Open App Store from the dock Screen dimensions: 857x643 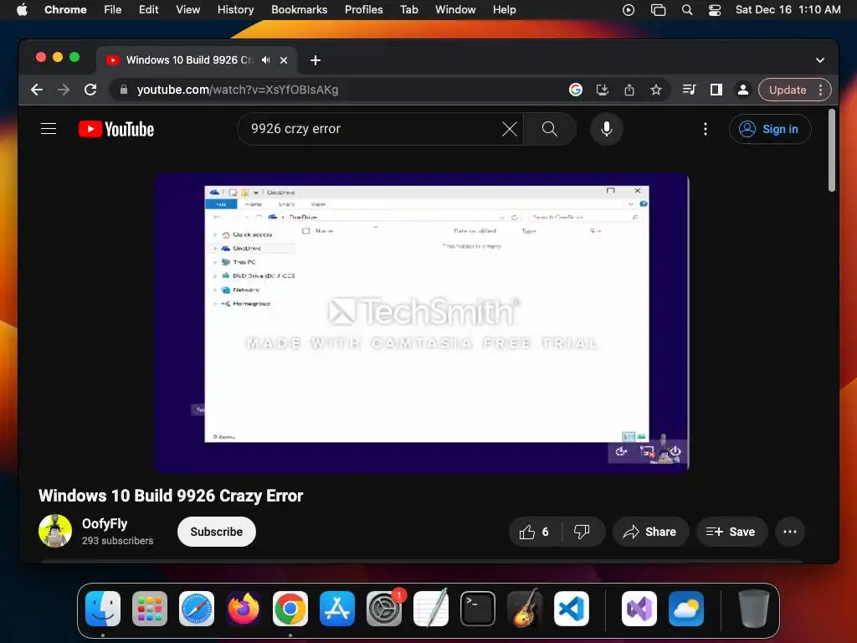[337, 609]
